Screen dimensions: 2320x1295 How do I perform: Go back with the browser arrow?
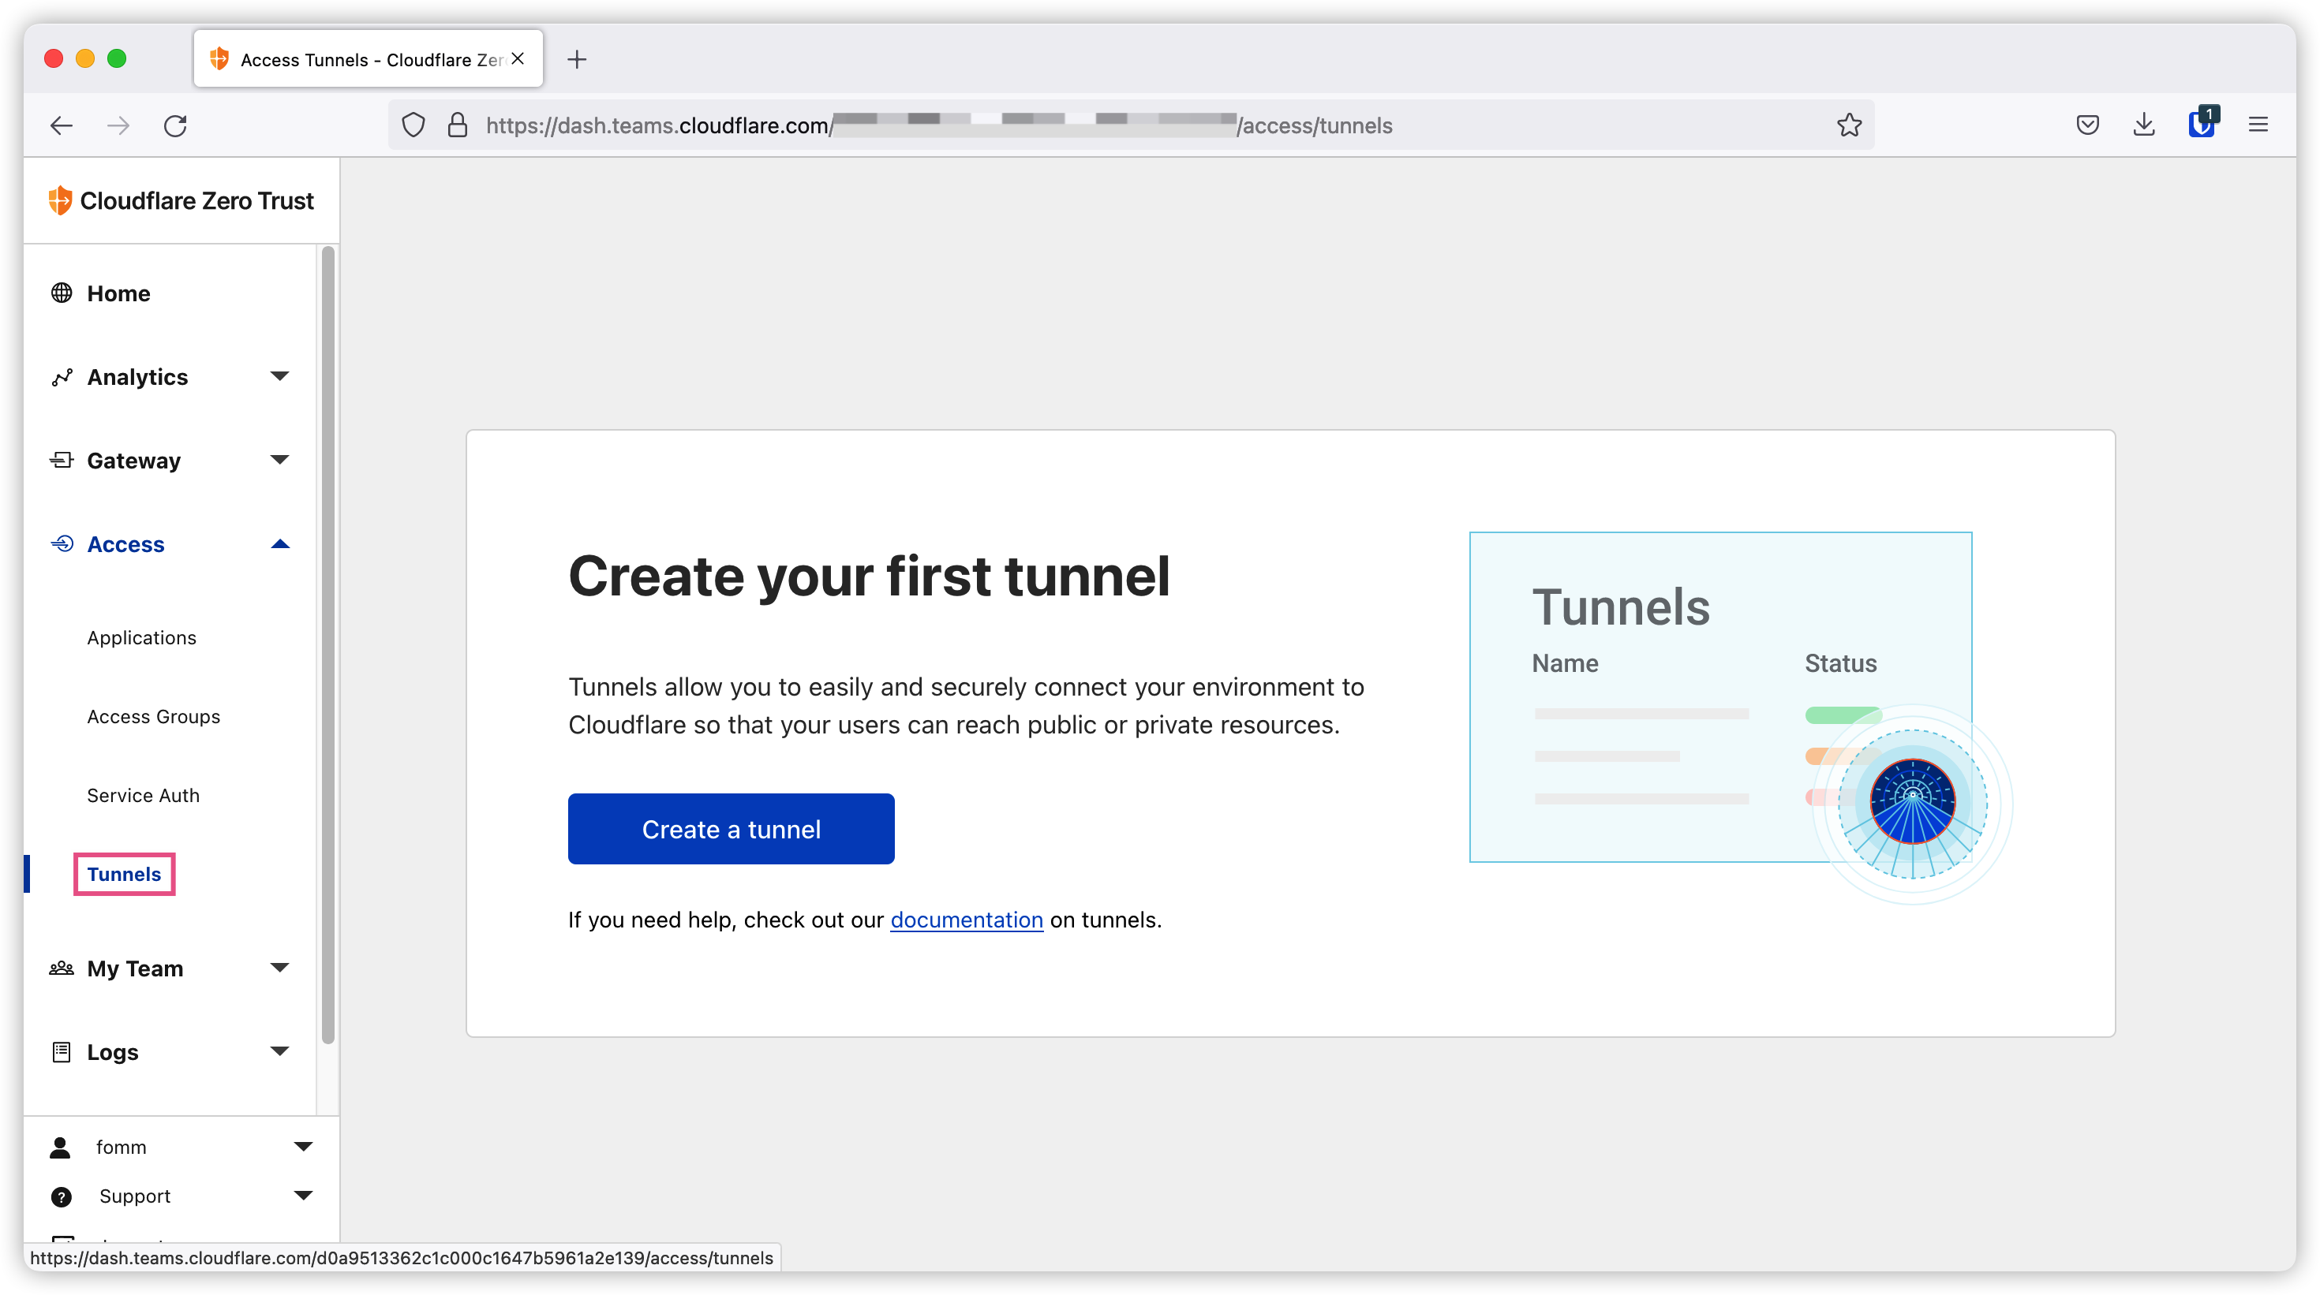click(x=62, y=125)
